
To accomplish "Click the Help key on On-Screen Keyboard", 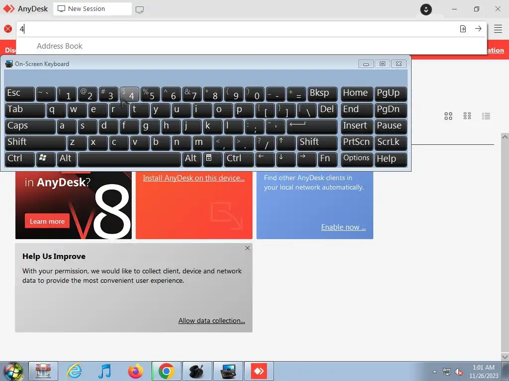I will tap(391, 159).
